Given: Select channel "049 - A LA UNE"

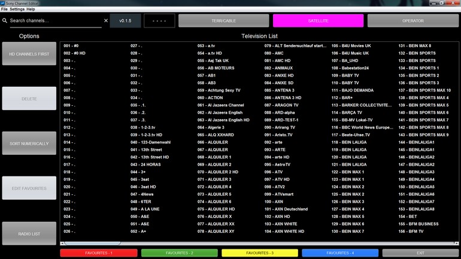Looking at the screenshot, I should [145, 209].
